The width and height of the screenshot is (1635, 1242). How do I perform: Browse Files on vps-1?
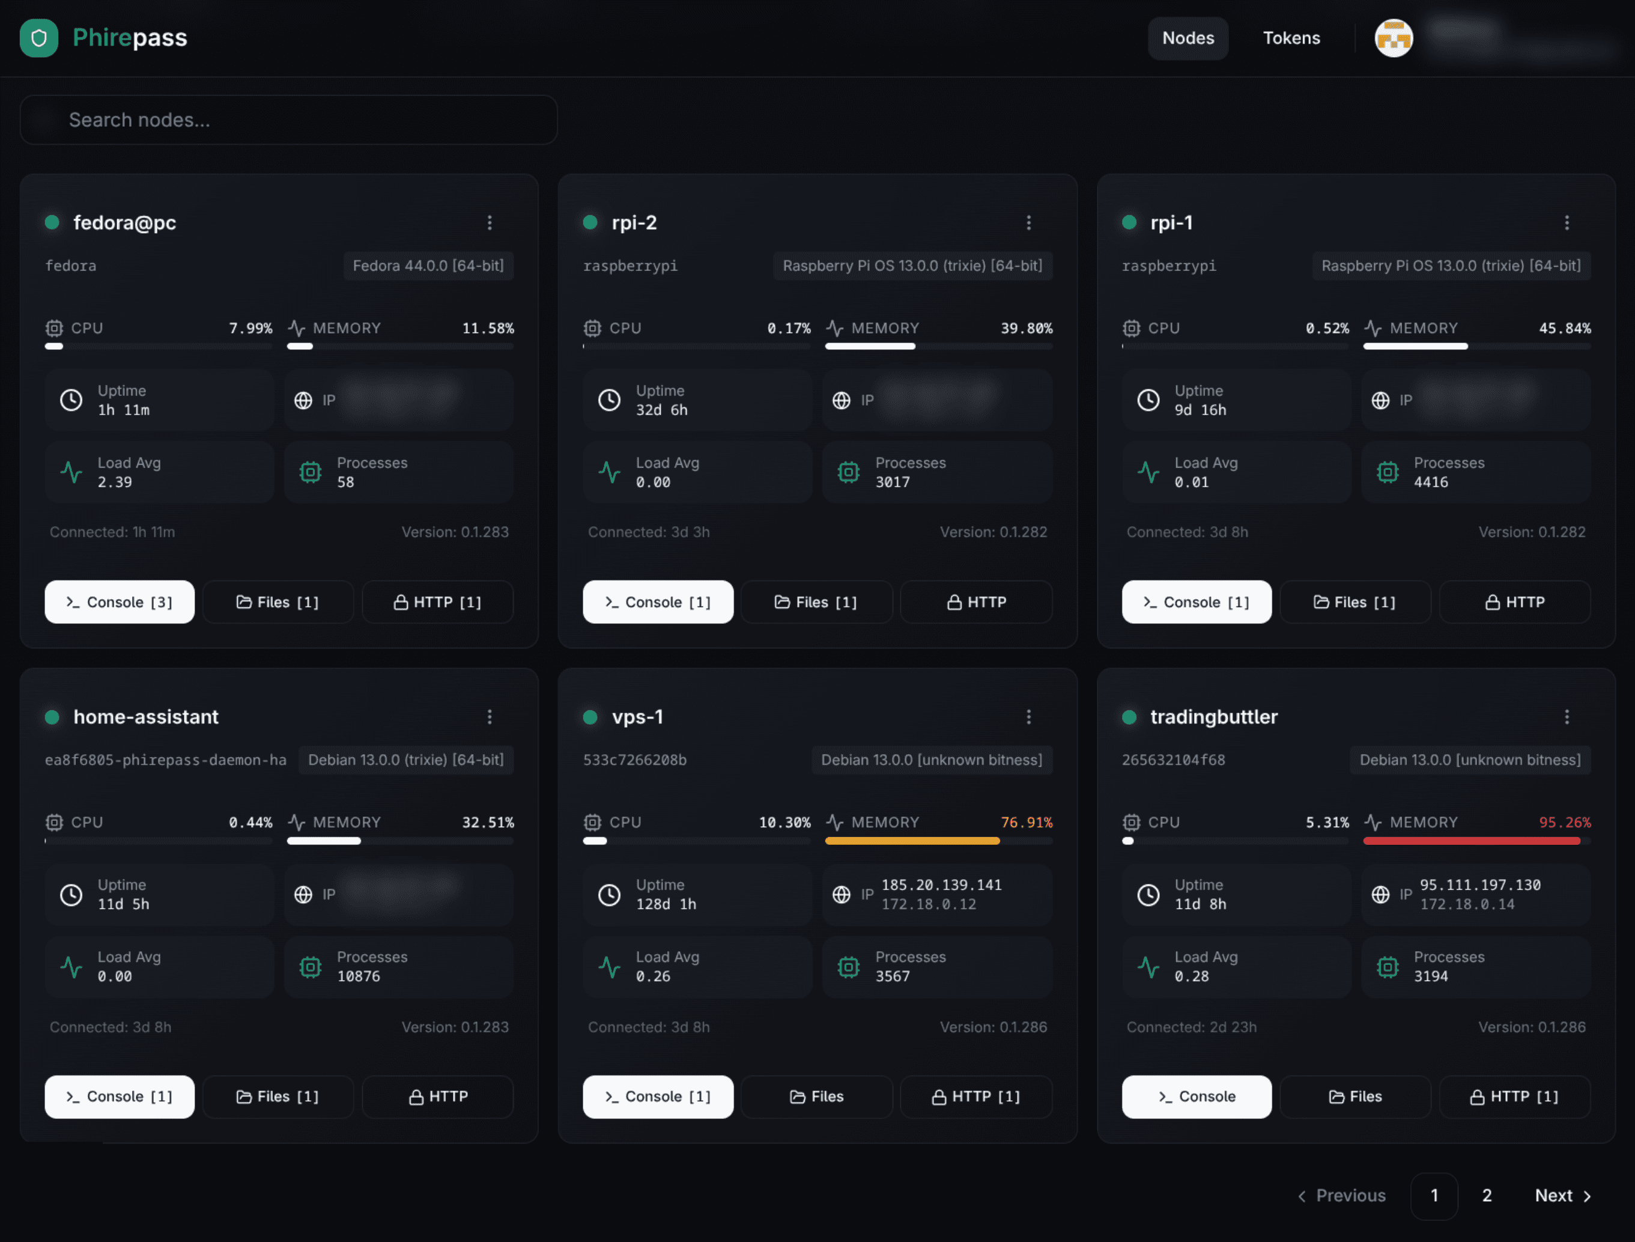click(x=817, y=1097)
